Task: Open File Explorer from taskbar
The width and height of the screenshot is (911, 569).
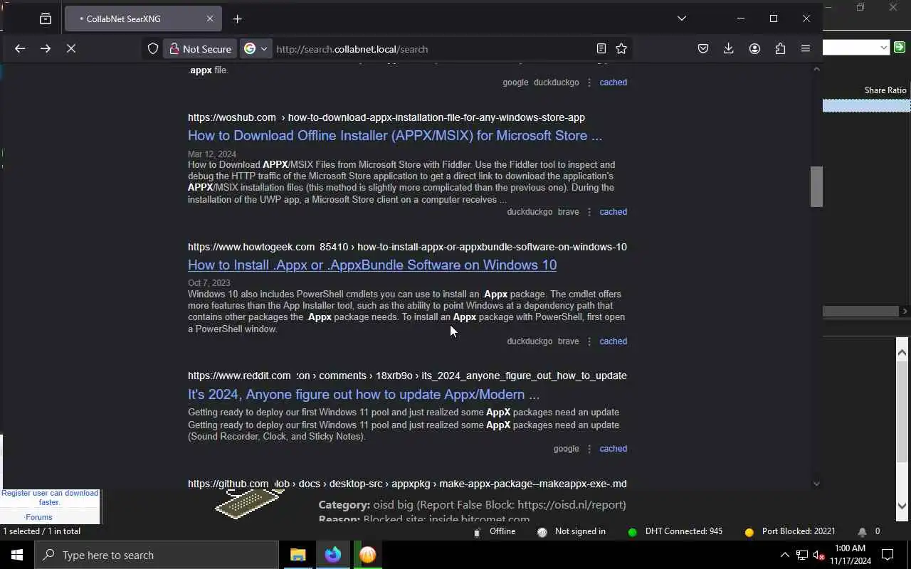Action: [298, 555]
